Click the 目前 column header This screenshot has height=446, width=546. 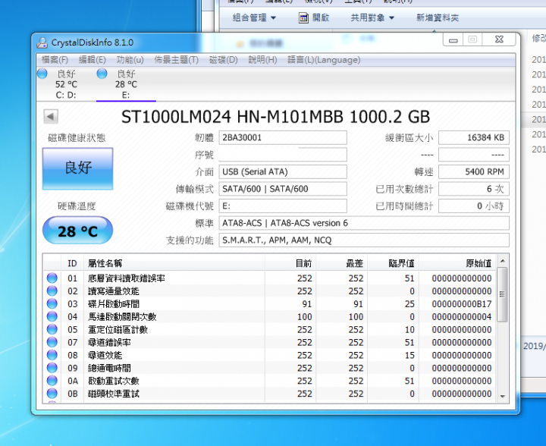pos(290,263)
